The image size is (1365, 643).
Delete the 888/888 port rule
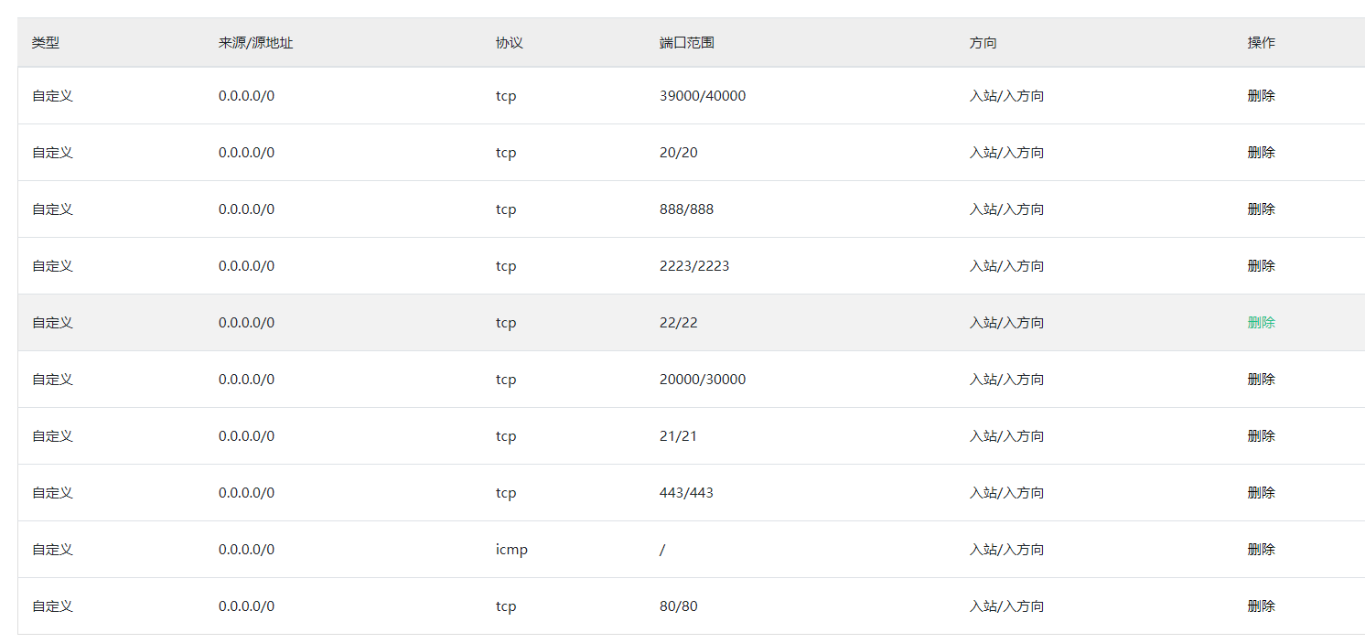pos(1261,209)
